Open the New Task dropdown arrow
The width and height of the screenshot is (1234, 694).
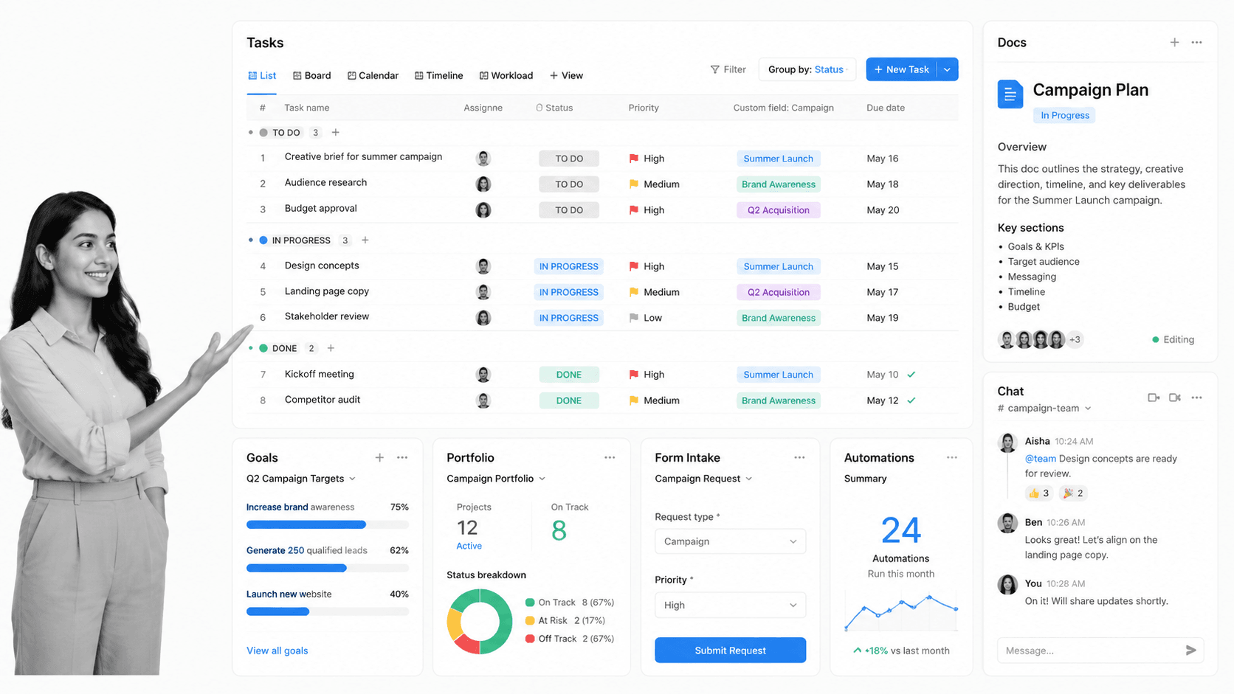click(x=947, y=69)
